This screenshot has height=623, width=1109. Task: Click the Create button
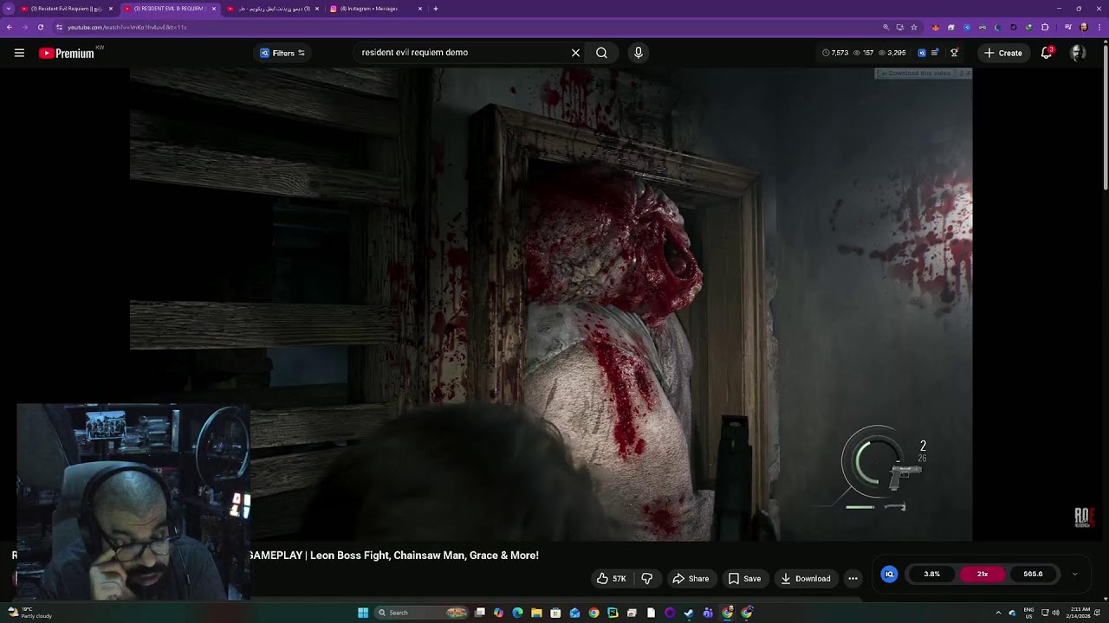[x=1003, y=53]
